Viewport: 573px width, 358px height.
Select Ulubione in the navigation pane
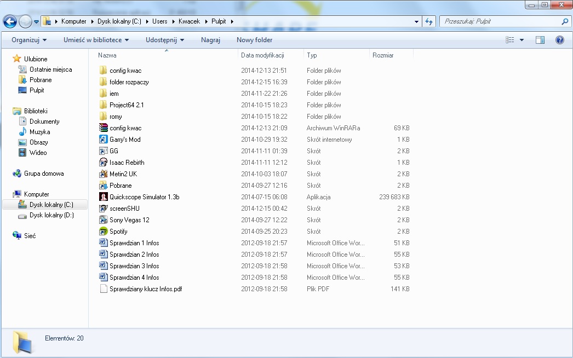36,59
